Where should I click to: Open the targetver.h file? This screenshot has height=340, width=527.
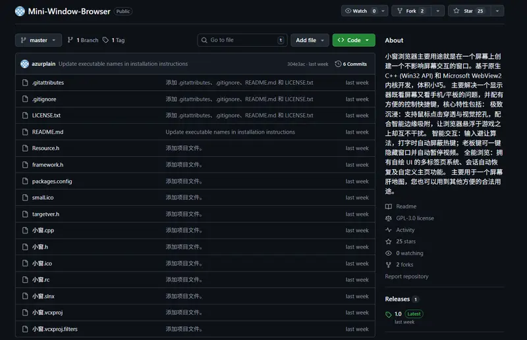coord(45,214)
